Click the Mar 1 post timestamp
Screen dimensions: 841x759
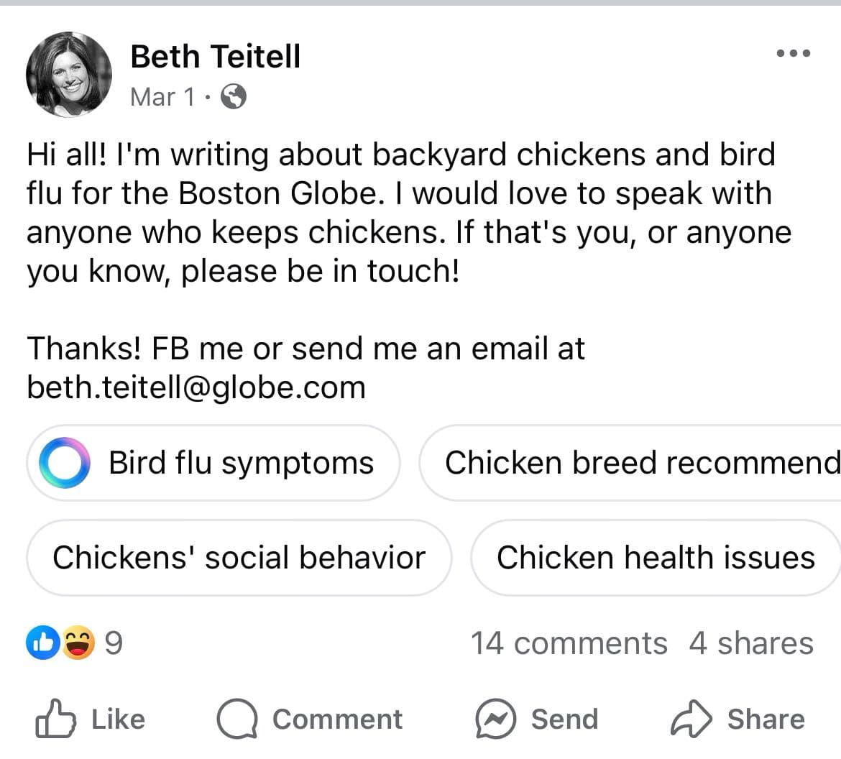pos(162,97)
